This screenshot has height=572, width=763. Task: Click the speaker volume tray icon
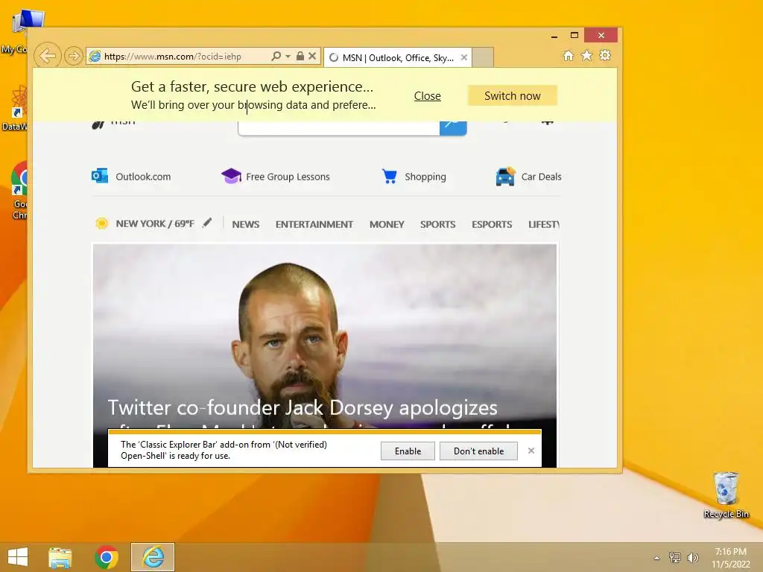coord(692,557)
